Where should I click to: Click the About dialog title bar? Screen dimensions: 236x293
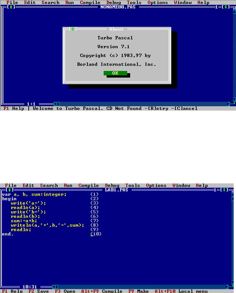coord(116,29)
